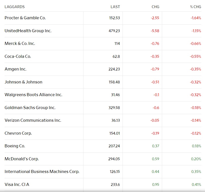Click last price 479.23

pos(114,31)
